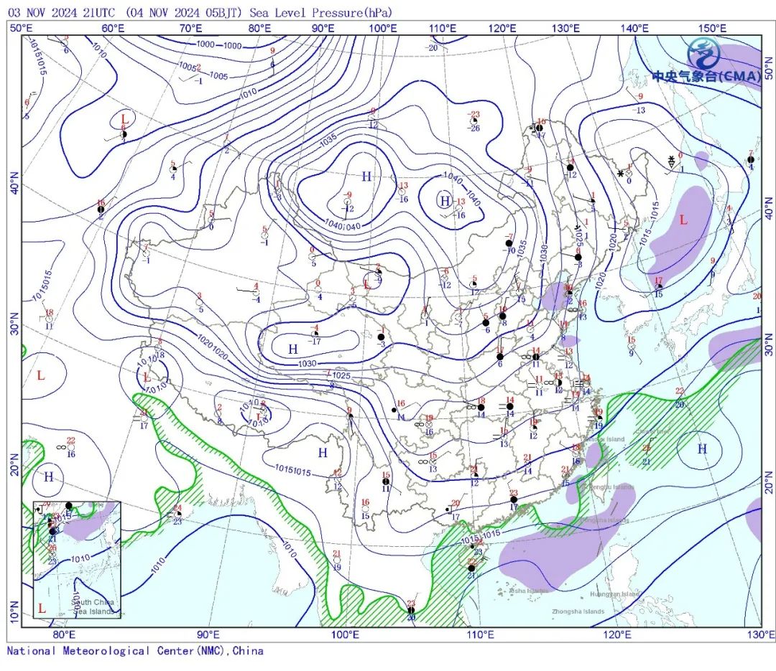This screenshot has width=776, height=671.
Task: Click the Zhongsha Islands label
Action: 578,611
